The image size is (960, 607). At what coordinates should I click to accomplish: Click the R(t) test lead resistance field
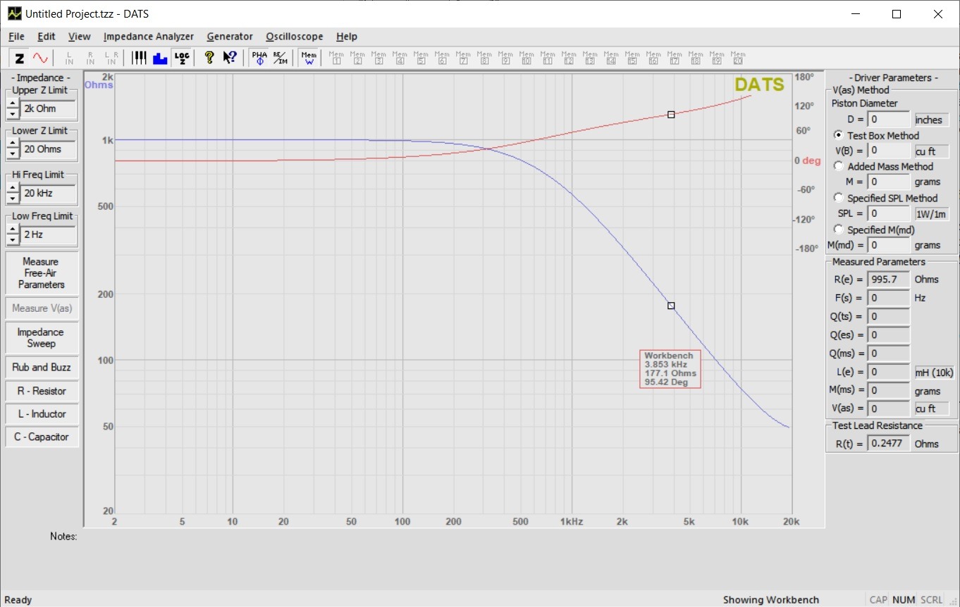(x=889, y=444)
